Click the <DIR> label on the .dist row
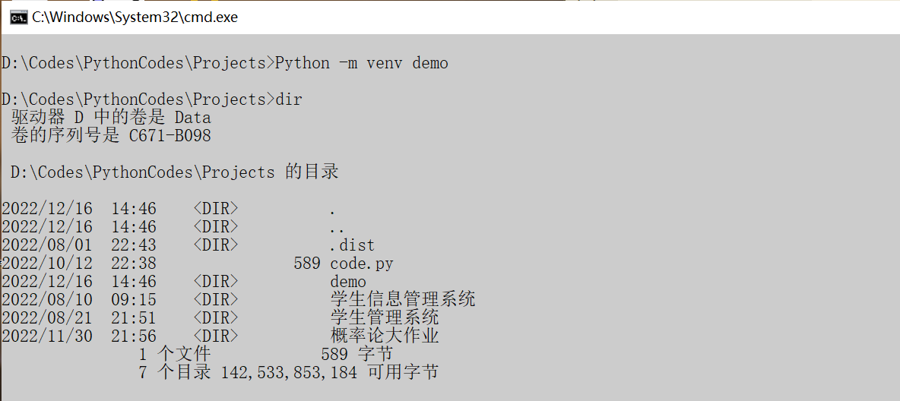 point(216,245)
